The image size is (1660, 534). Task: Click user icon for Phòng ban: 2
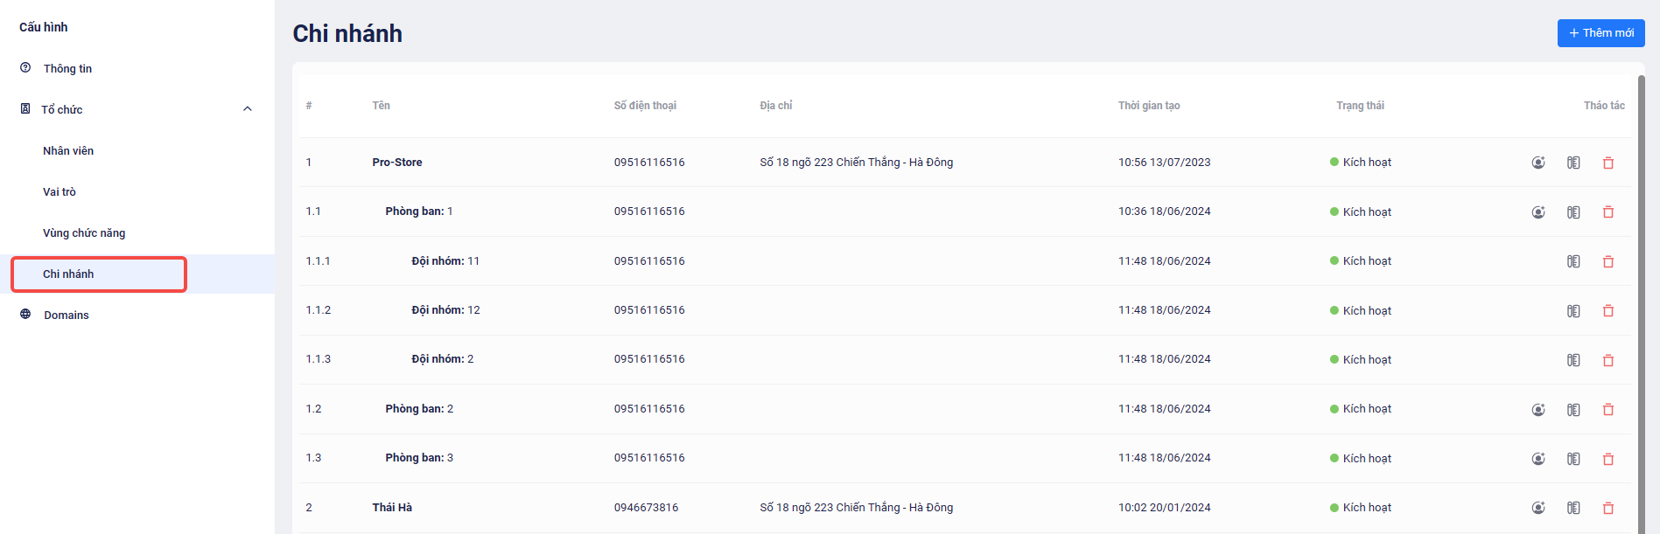coord(1537,409)
